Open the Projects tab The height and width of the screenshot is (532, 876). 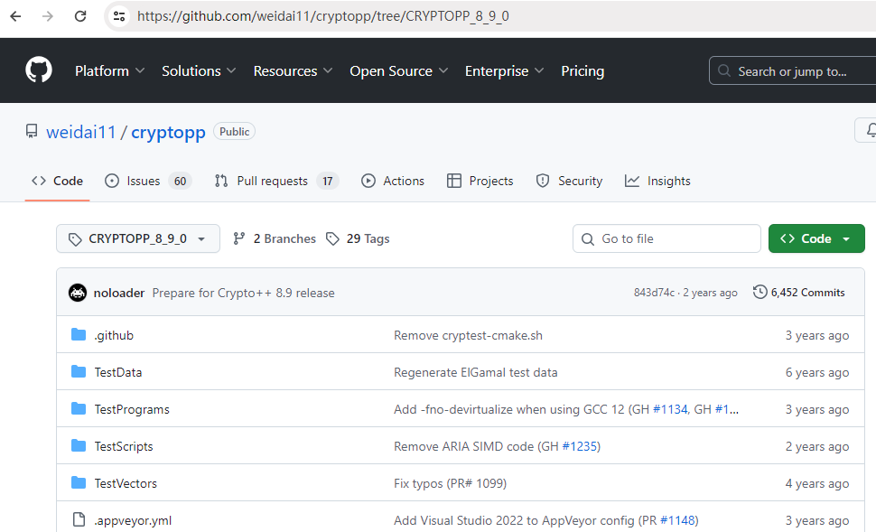tap(480, 181)
